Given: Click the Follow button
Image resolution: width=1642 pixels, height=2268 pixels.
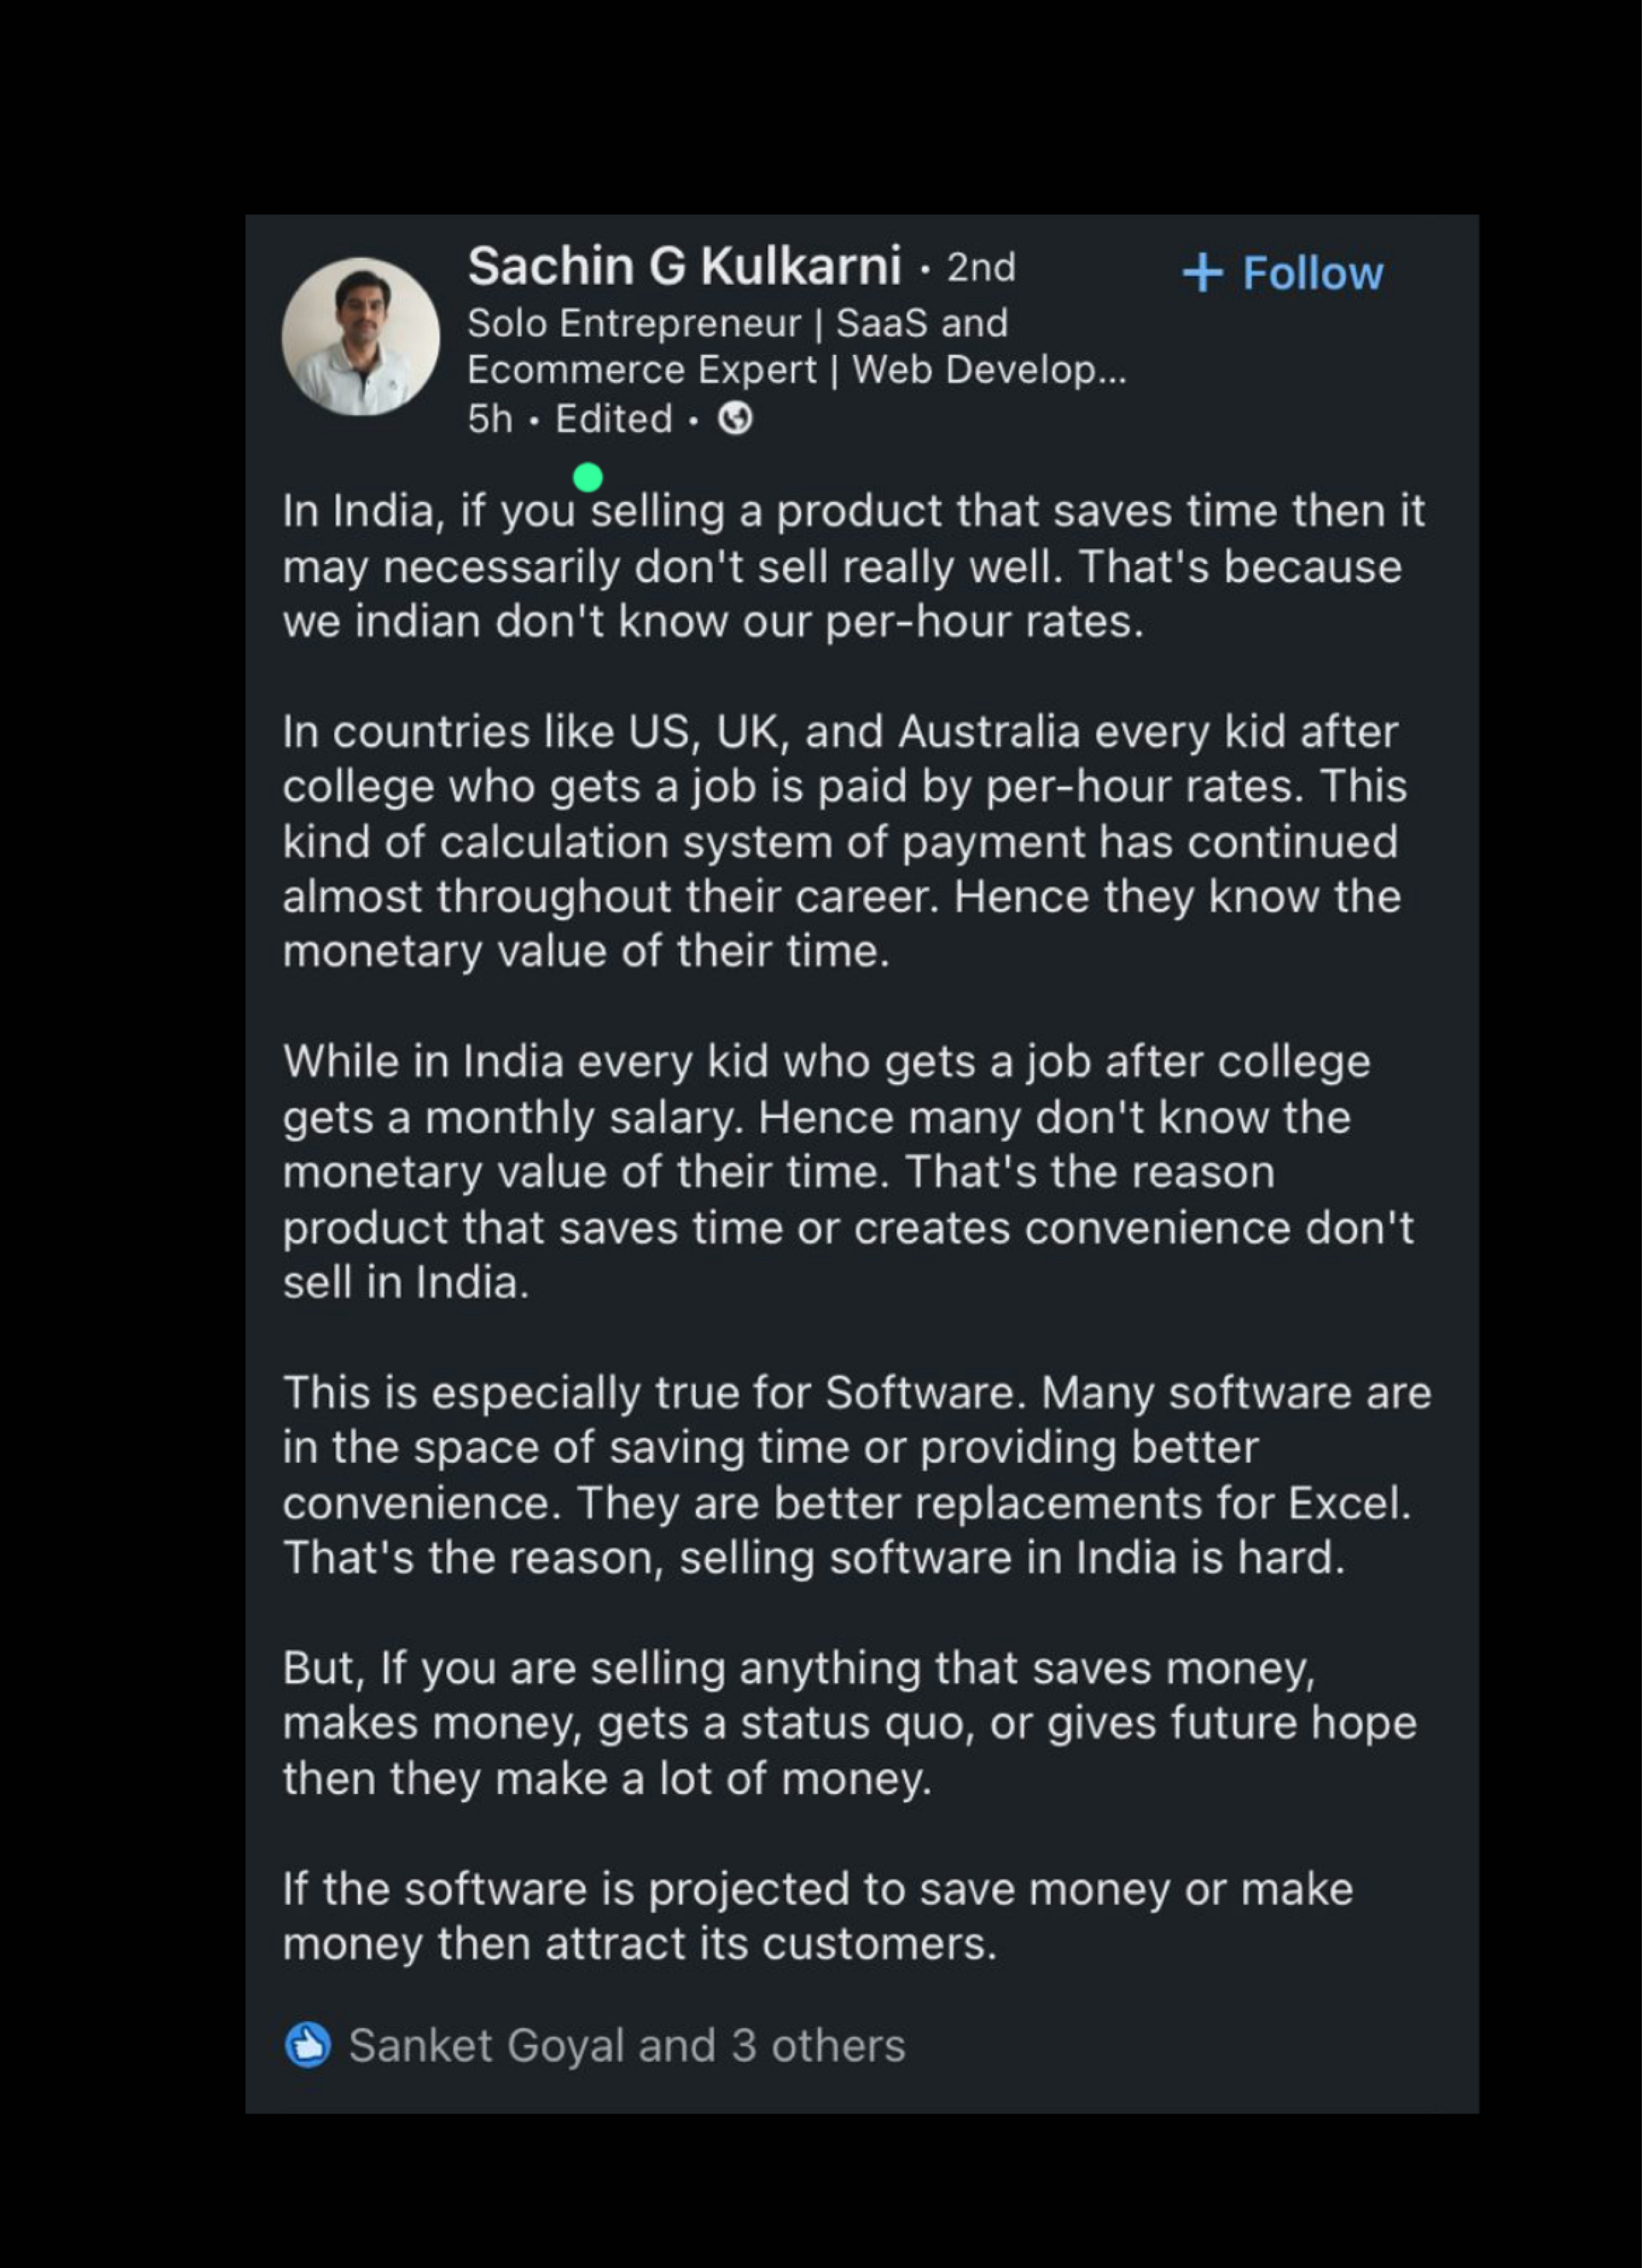Looking at the screenshot, I should 1311,273.
